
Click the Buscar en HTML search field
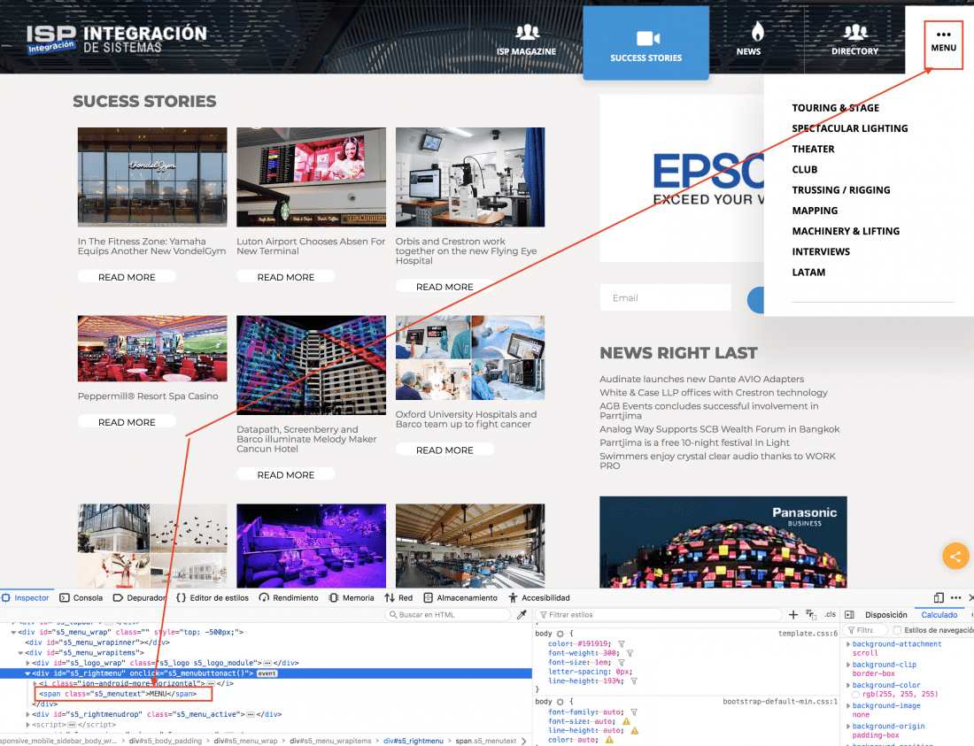pyautogui.click(x=446, y=614)
